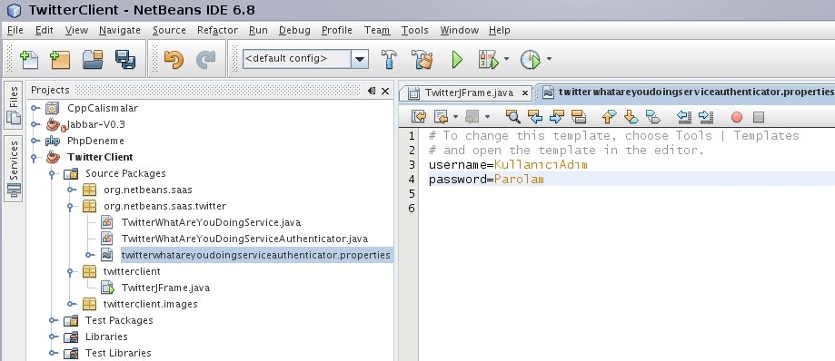Screen dimensions: 835x361
Task: Click the Find Previous Occurrence icon
Action: click(534, 116)
